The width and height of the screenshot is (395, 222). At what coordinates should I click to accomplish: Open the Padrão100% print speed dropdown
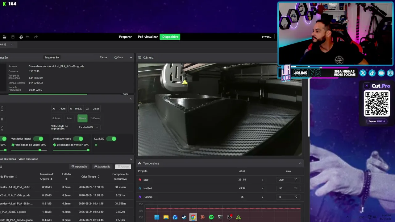(89, 127)
